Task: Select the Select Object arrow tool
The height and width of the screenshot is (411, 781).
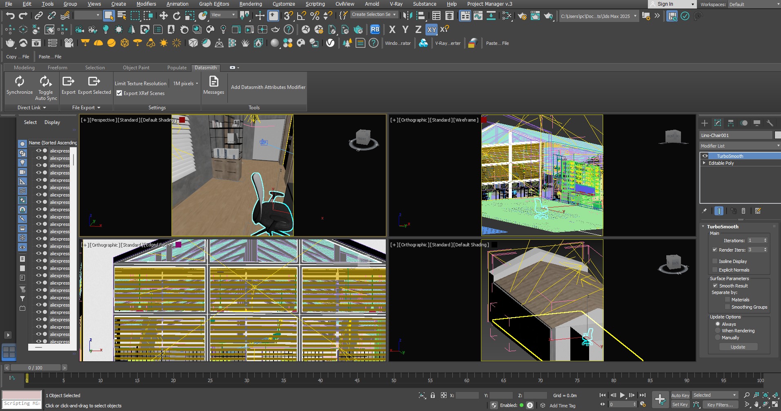Action: [109, 16]
